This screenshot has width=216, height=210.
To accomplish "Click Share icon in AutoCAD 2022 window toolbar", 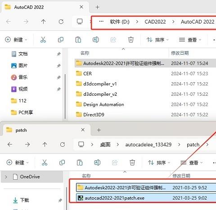I will pos(113,40).
